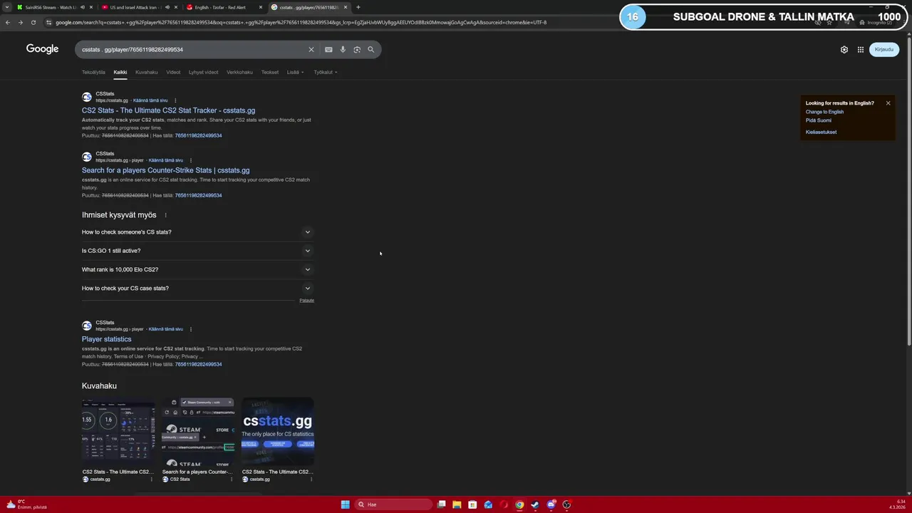Select the 'Videot' search tab
912x513 pixels.
click(173, 72)
